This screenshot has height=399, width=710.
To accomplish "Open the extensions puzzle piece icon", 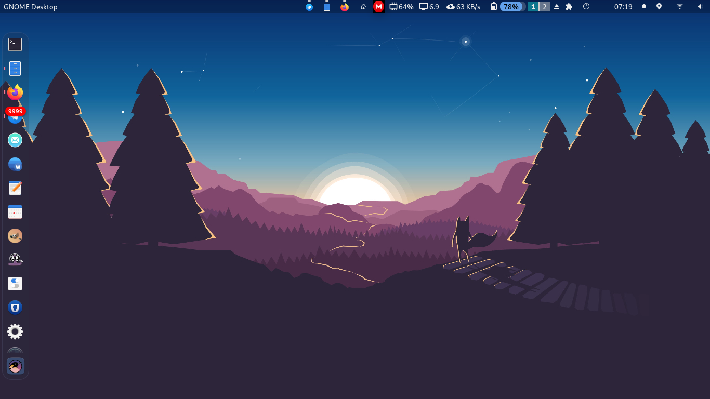I will click(x=569, y=7).
